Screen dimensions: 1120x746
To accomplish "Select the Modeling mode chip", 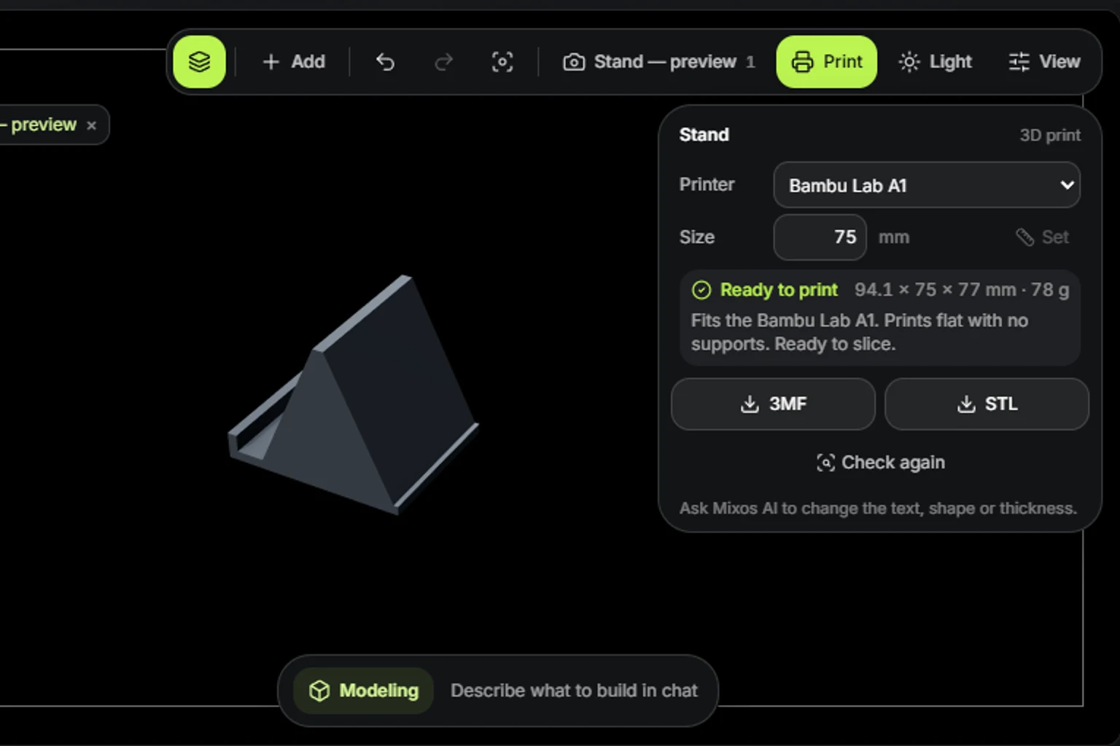I will 364,691.
